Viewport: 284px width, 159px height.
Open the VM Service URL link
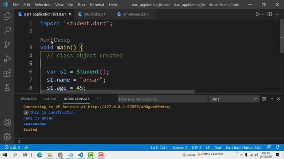click(x=129, y=107)
